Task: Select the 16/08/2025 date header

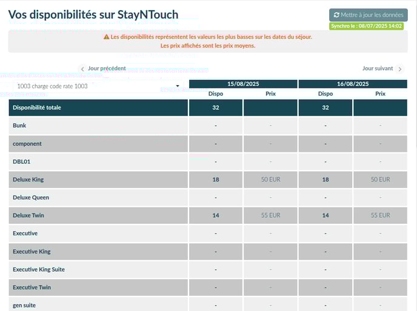Action: point(353,84)
